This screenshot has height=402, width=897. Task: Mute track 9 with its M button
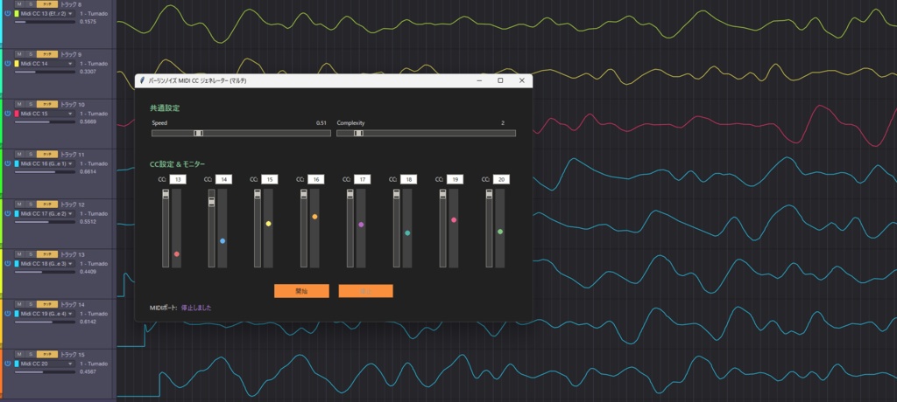click(19, 54)
